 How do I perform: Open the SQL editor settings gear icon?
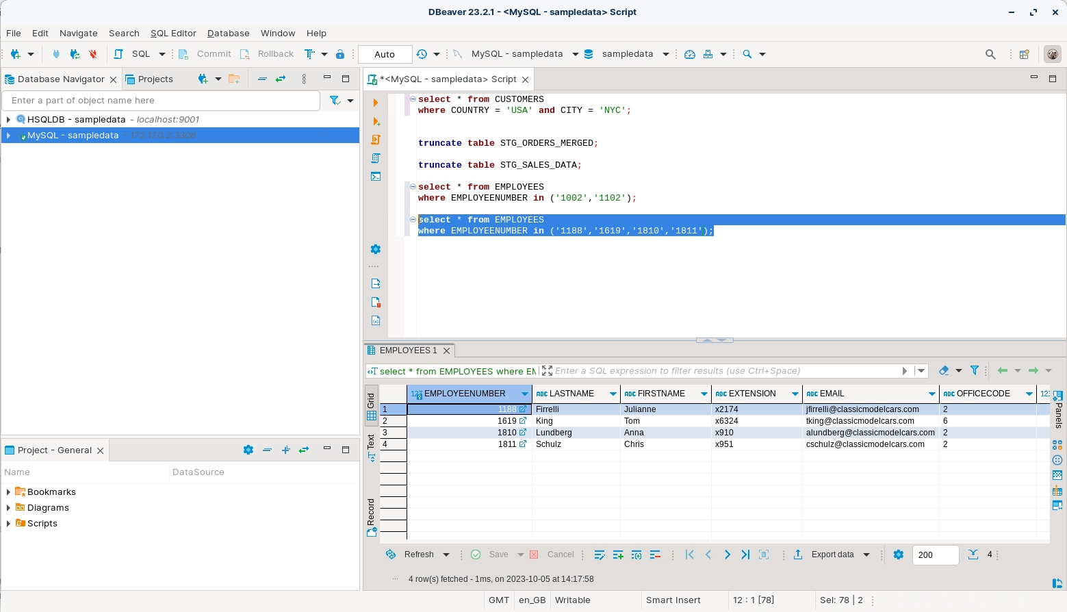click(375, 249)
